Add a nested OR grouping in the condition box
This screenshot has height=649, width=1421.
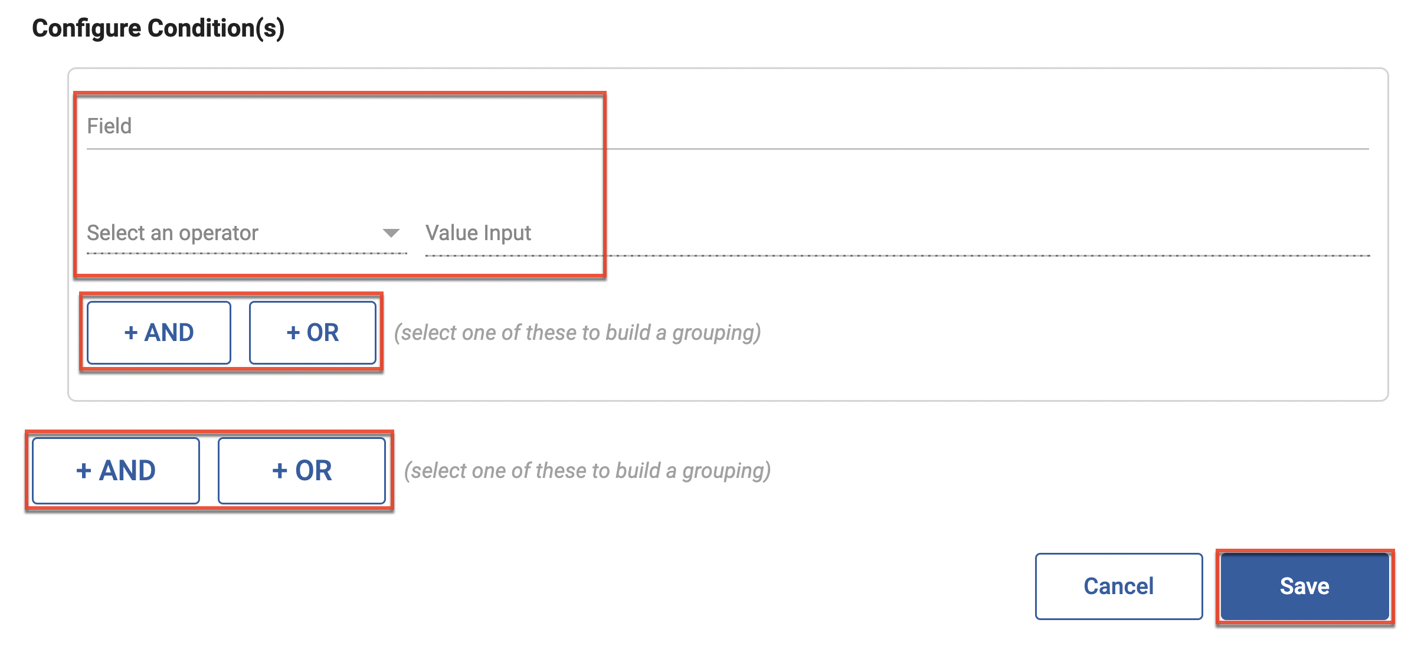click(x=313, y=333)
